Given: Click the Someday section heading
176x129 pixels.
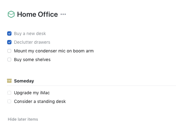Looking at the screenshot, I should 24,81.
